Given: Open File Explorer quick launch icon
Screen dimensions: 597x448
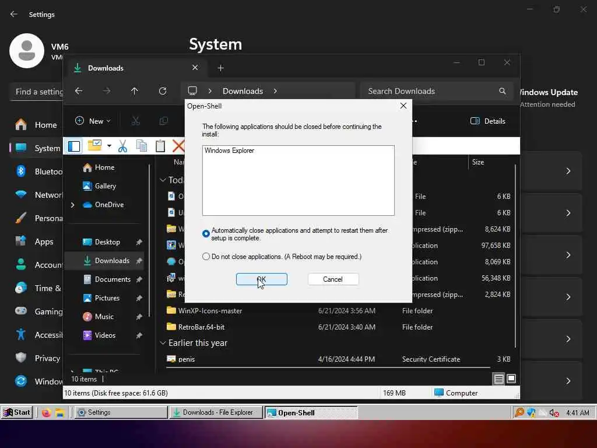Looking at the screenshot, I should 60,412.
